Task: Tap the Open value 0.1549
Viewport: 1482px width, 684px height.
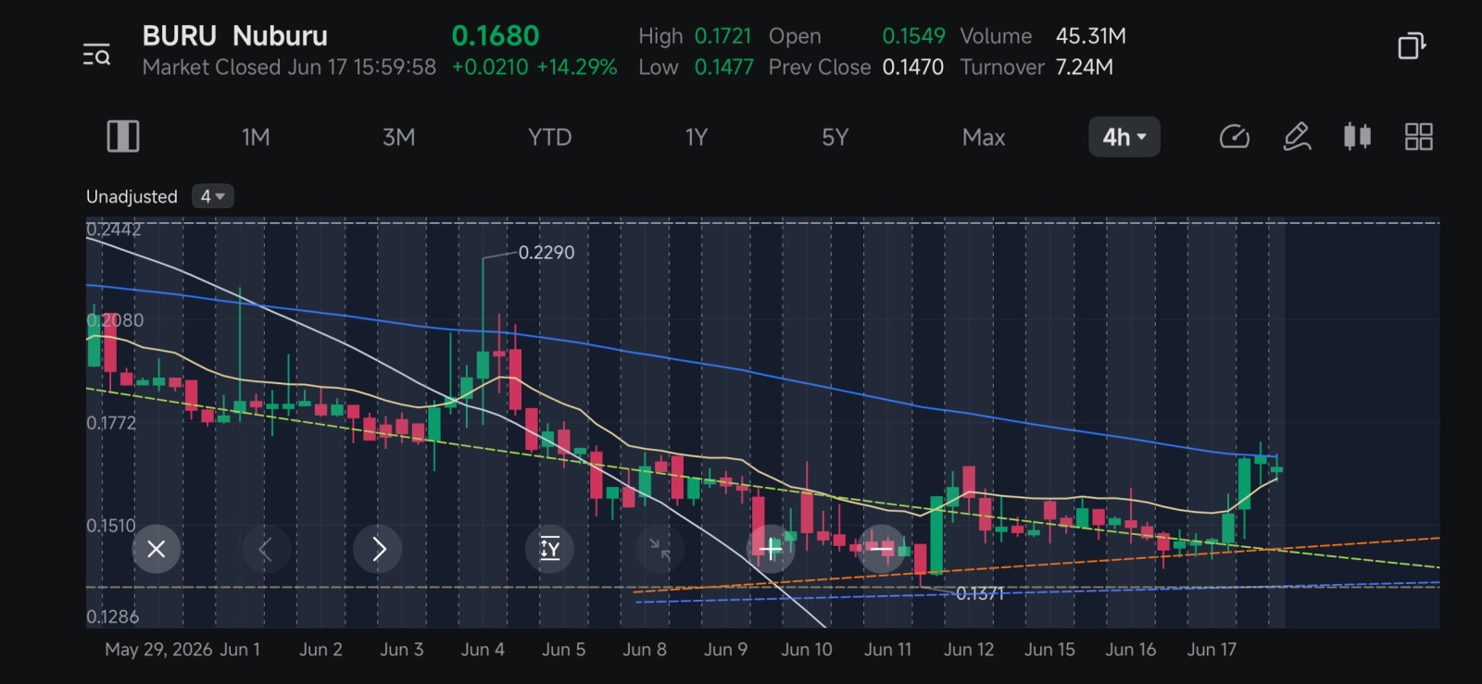Action: pos(913,35)
